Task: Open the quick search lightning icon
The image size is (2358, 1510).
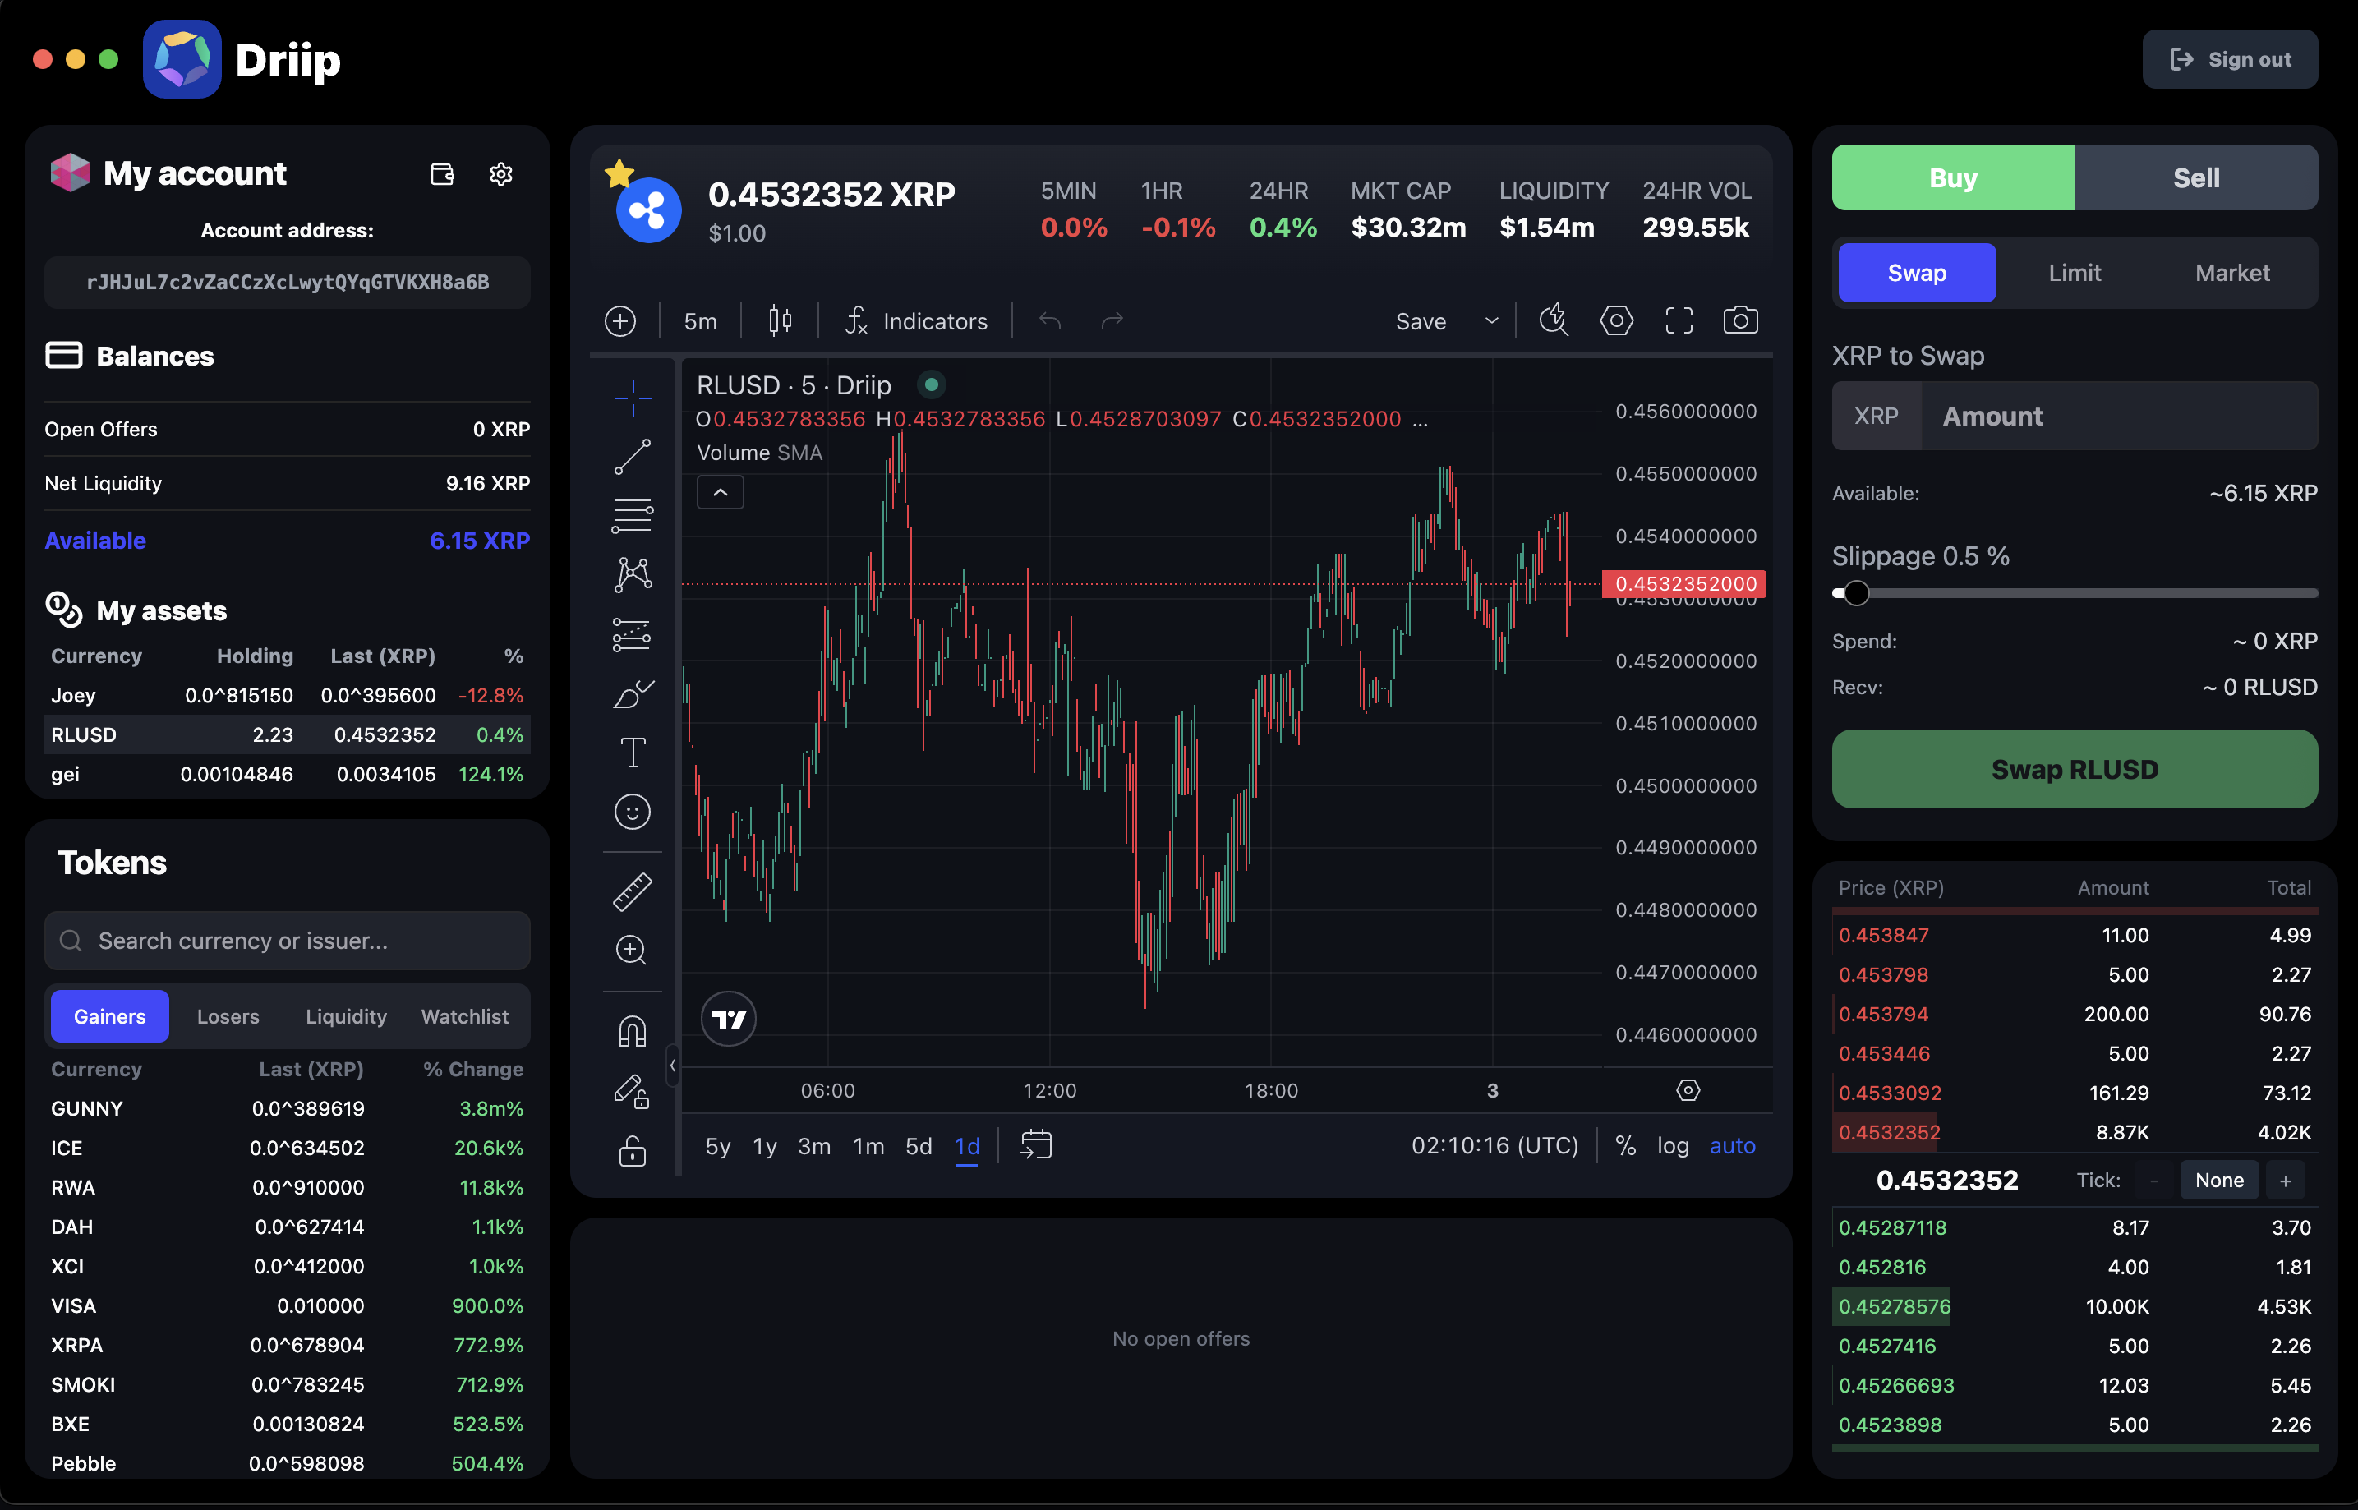Action: tap(1554, 320)
